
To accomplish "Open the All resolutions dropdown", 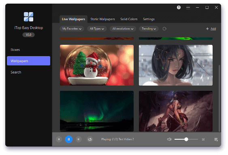I will (123, 29).
